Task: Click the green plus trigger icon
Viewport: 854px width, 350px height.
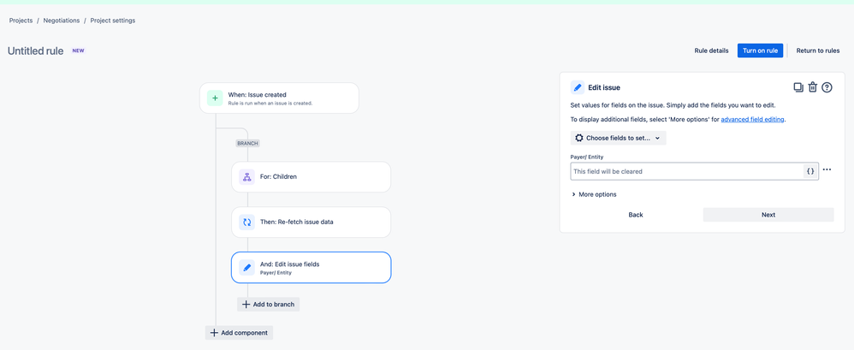Action: (215, 98)
